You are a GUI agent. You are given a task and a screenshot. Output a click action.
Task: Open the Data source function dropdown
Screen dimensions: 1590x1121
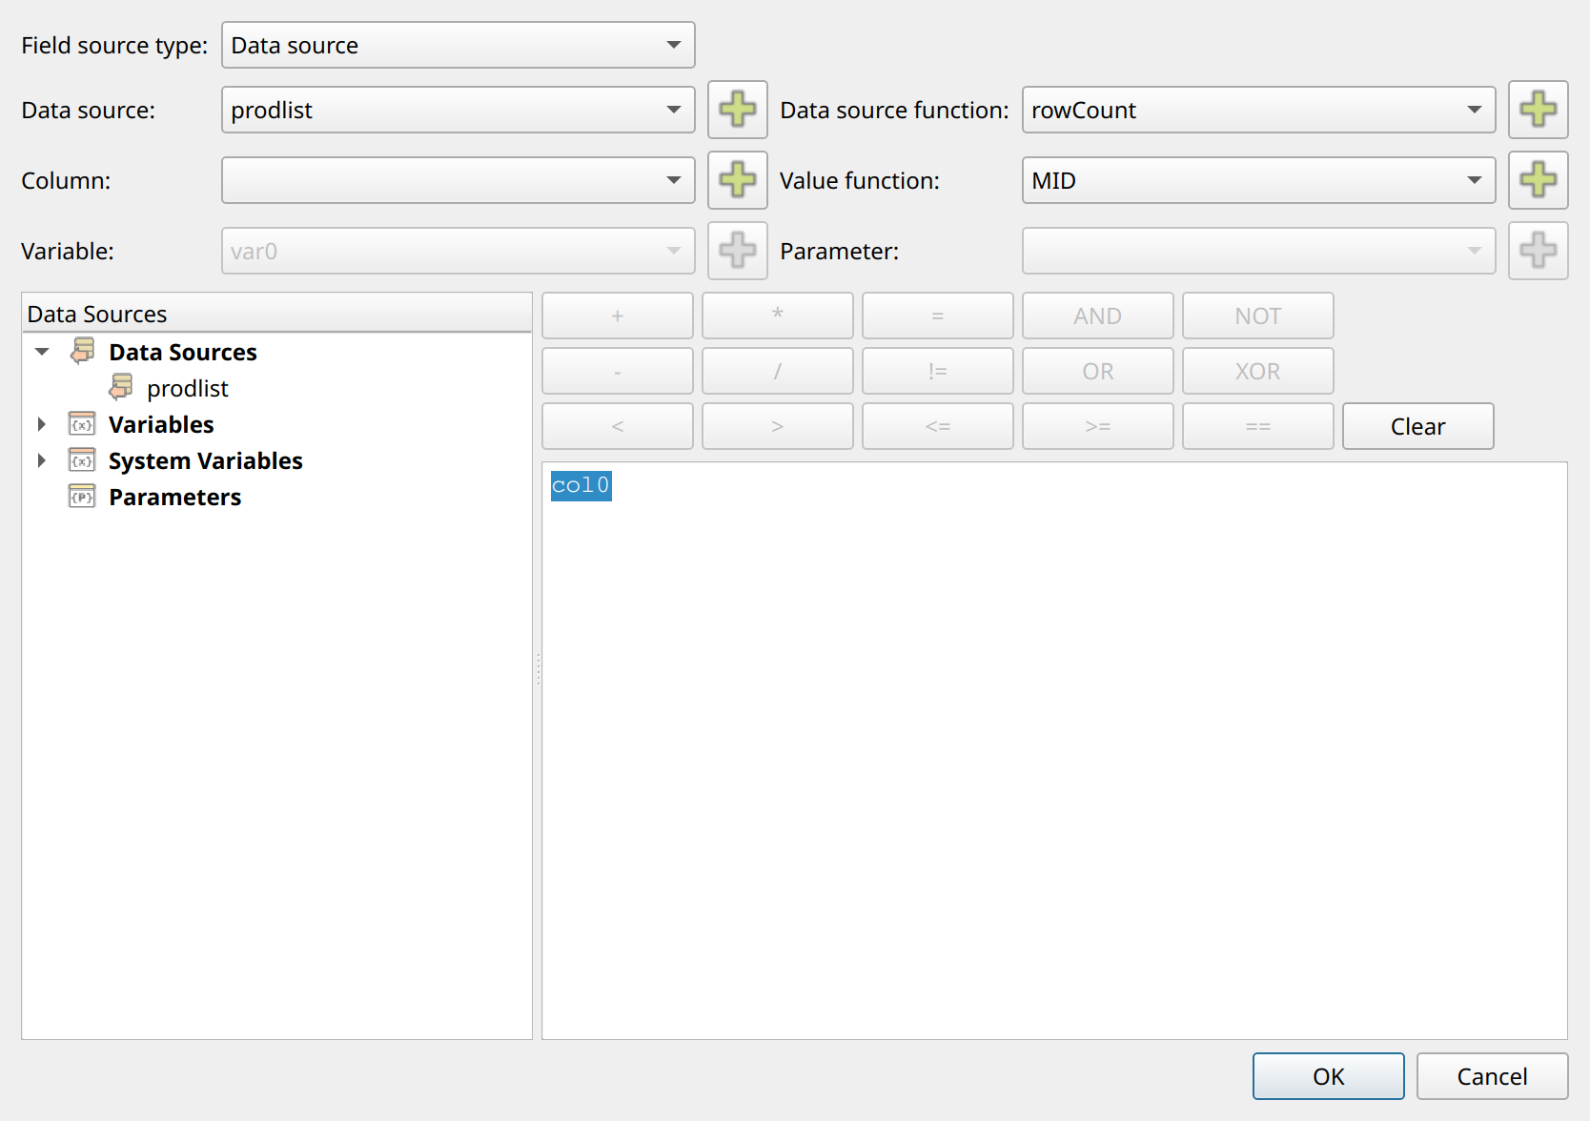click(1259, 110)
